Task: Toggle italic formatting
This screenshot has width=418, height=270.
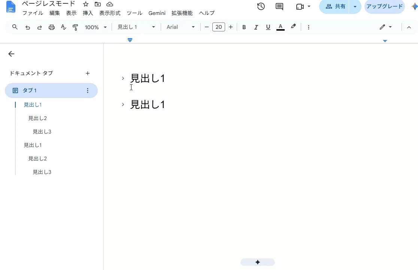Action: pos(256,27)
